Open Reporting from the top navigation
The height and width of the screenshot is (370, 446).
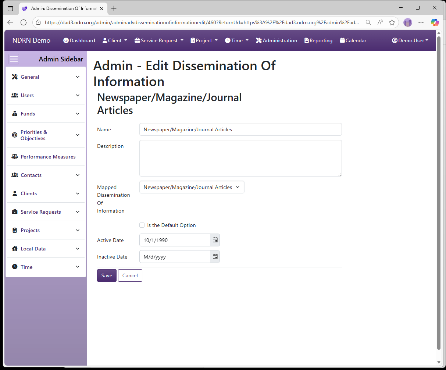(x=318, y=40)
